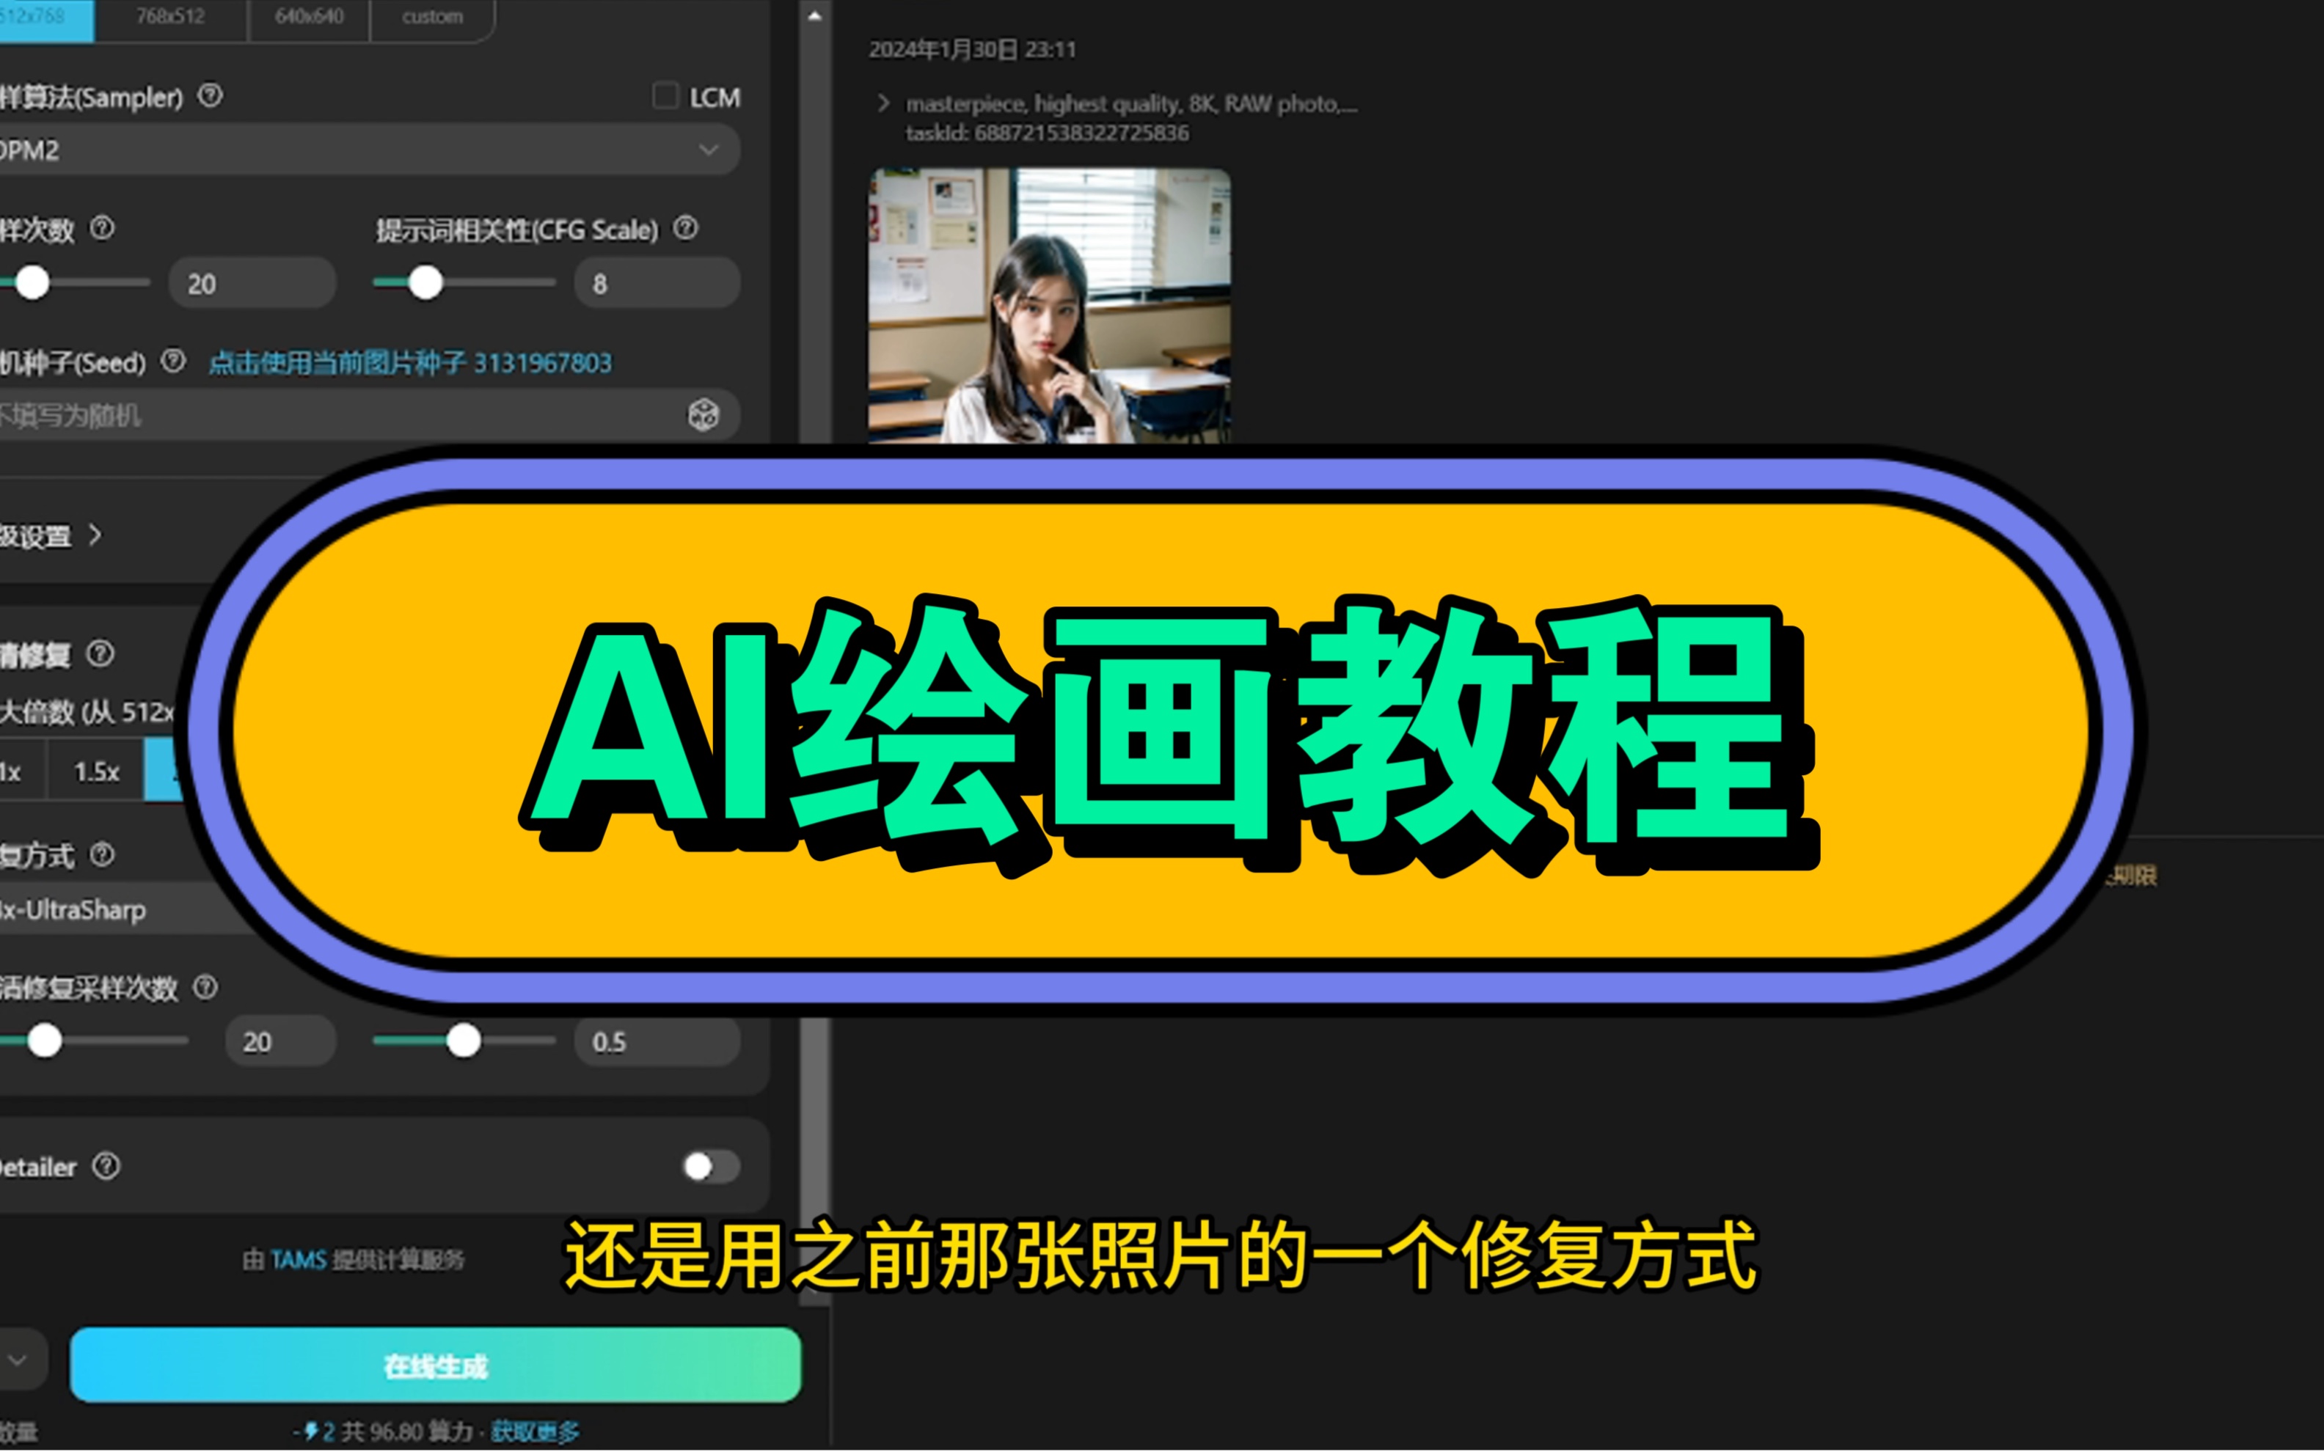The width and height of the screenshot is (2324, 1452).
Task: Enable the LCM checkbox
Action: pos(665,96)
